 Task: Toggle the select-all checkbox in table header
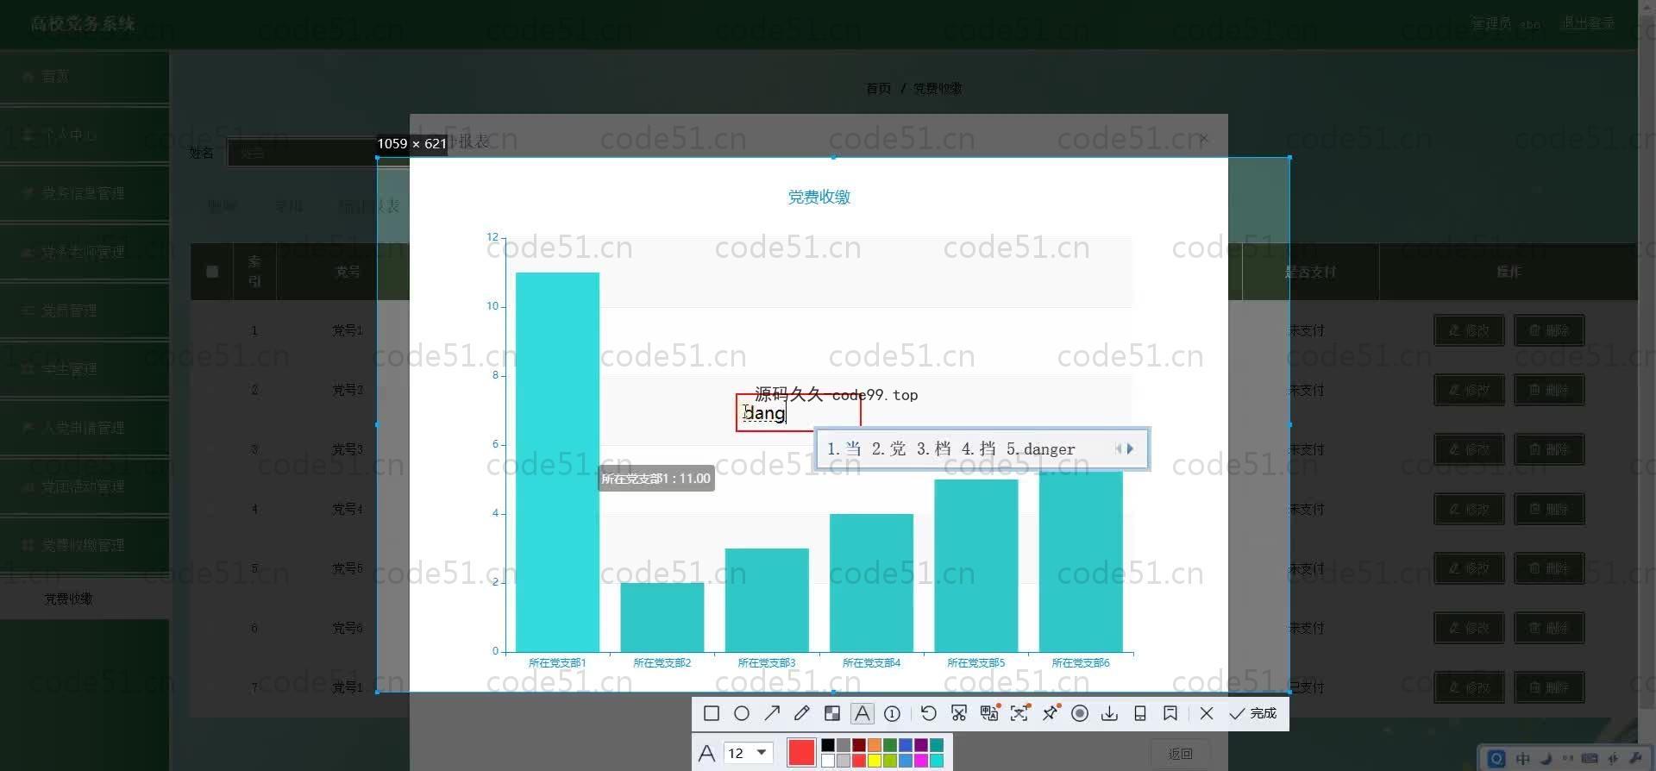[x=212, y=272]
